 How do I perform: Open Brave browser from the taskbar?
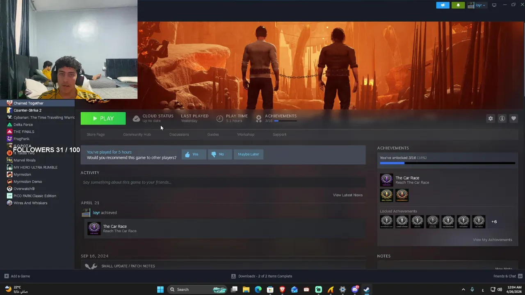point(282,290)
